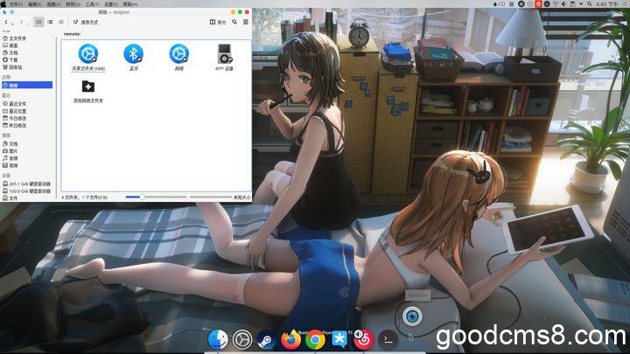Launch Google Chrome from the dock
This screenshot has height=354, width=630.
coord(315,339)
